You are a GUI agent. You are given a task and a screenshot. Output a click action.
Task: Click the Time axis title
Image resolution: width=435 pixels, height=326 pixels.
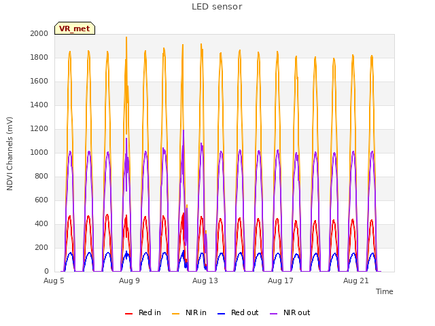click(x=384, y=291)
